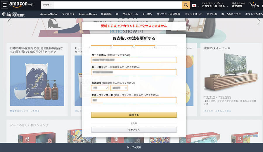Image resolution: width=263 pixels, height=152 pixels.
Task: Open the タイムセール nav item
Action: [x=130, y=14]
